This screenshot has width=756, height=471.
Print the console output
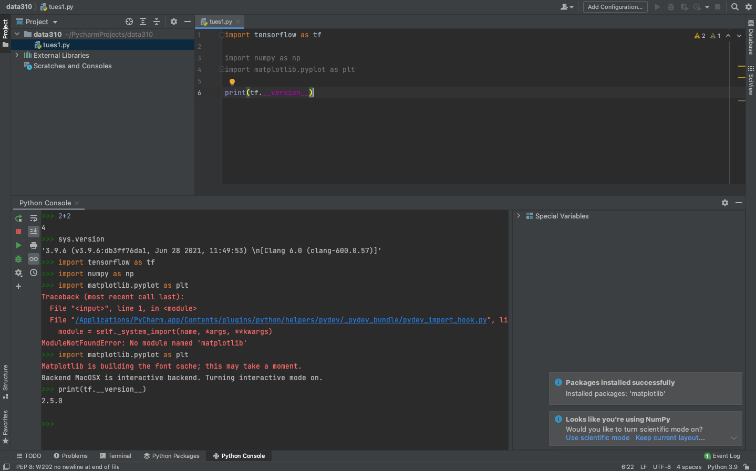point(34,245)
